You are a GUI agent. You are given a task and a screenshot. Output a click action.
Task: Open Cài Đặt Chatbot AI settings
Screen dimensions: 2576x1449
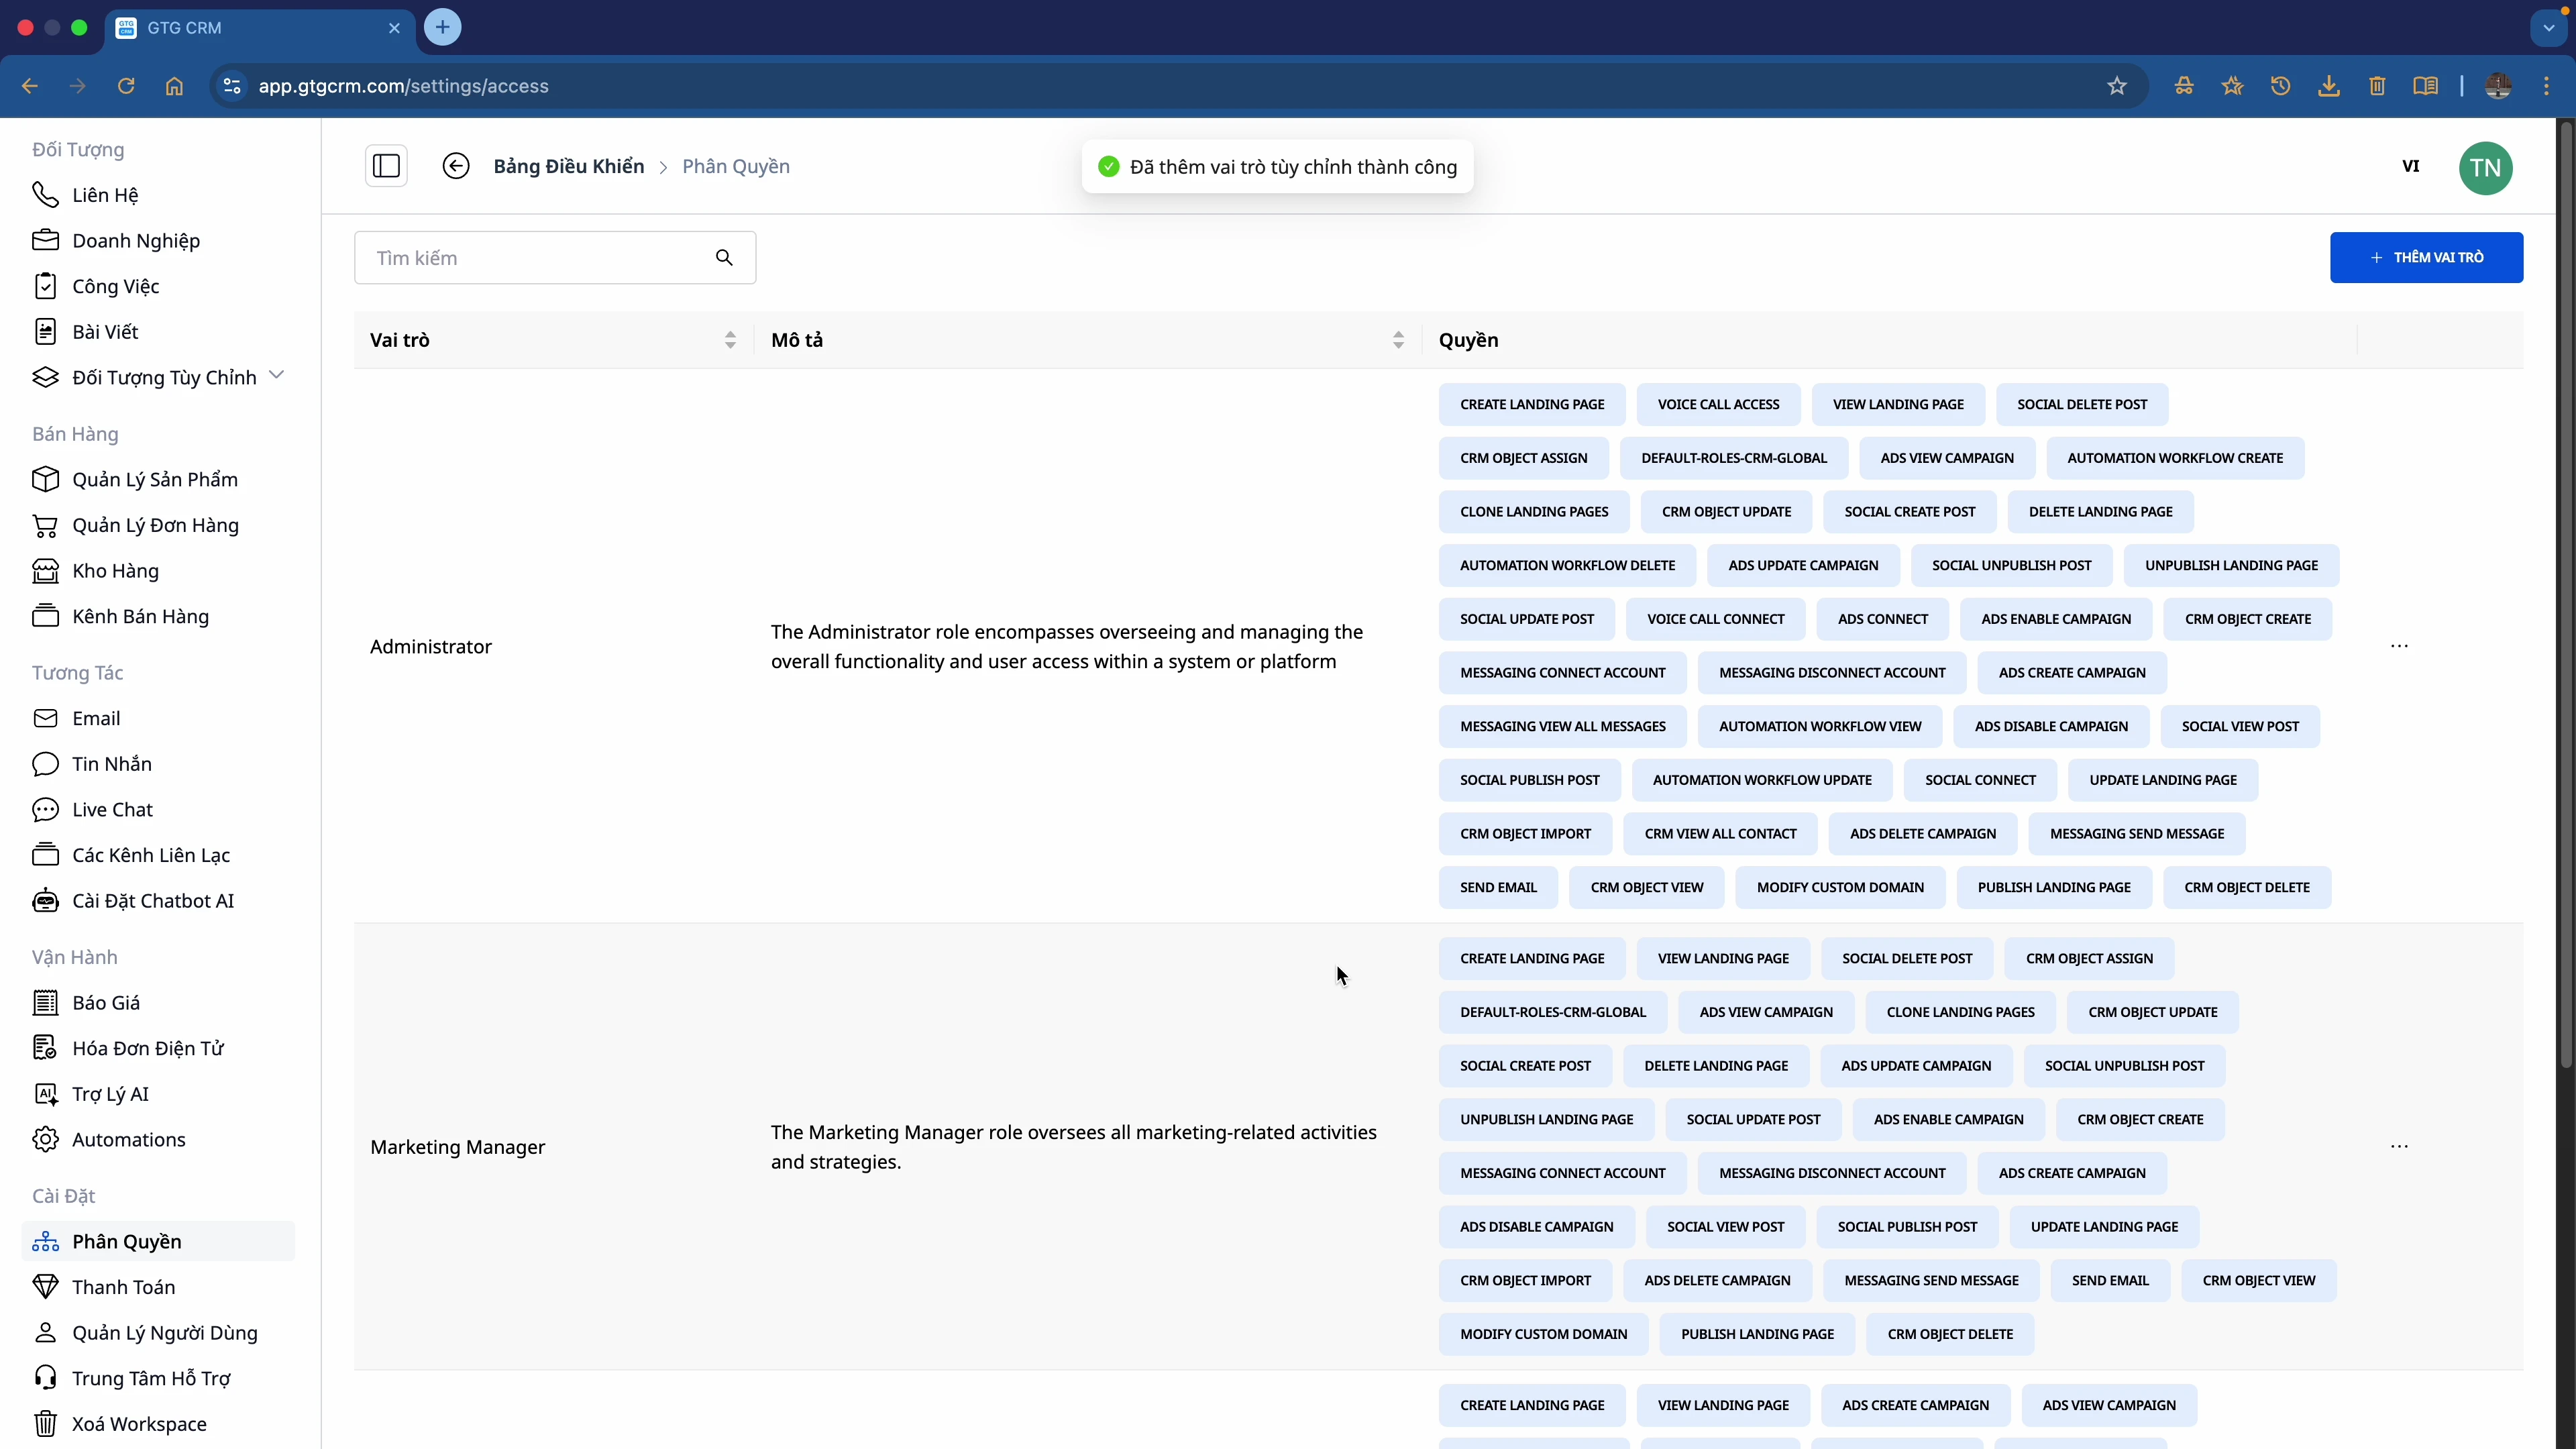(152, 900)
